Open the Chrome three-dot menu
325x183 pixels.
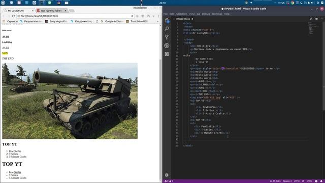(159, 16)
